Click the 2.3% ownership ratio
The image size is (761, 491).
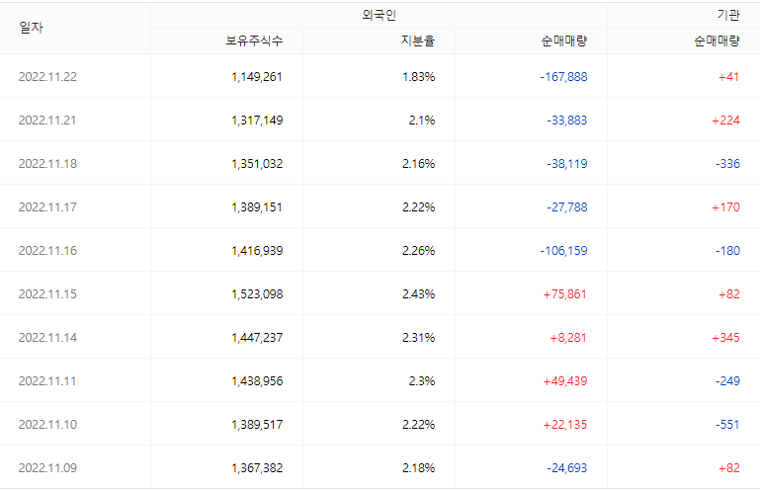click(421, 381)
